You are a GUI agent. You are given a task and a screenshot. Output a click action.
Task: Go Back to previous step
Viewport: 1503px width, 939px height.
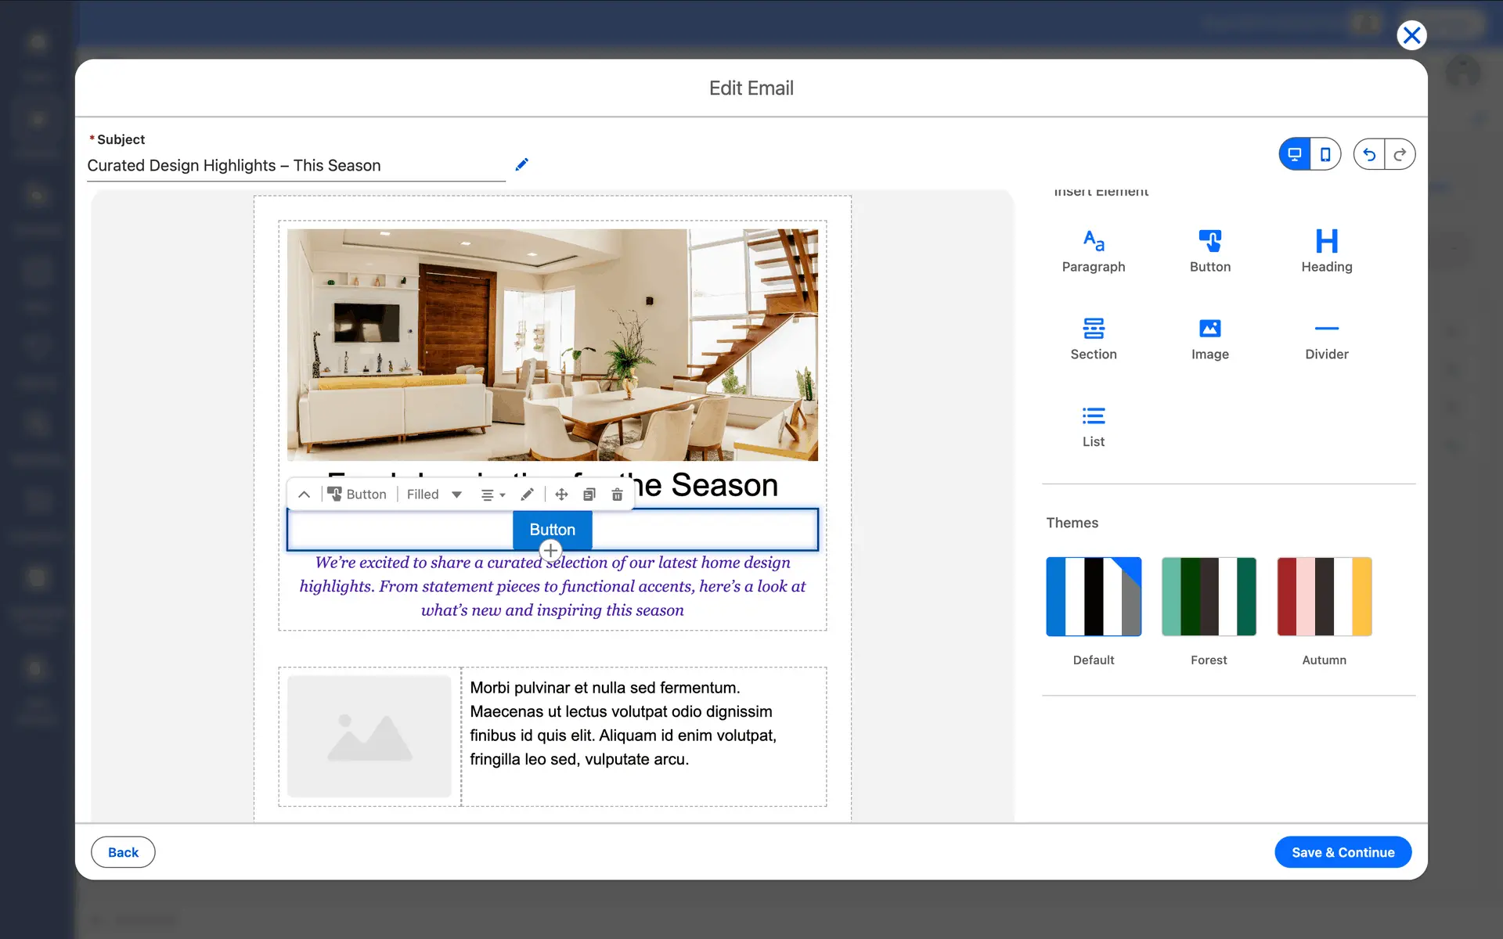(x=123, y=852)
